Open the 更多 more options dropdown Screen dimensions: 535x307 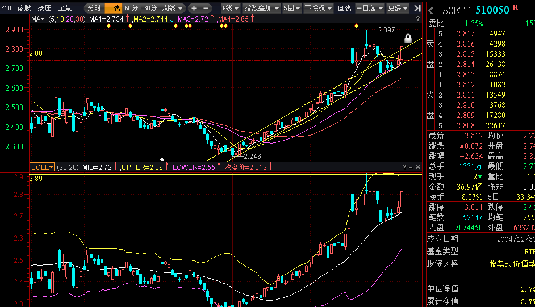tap(398, 8)
